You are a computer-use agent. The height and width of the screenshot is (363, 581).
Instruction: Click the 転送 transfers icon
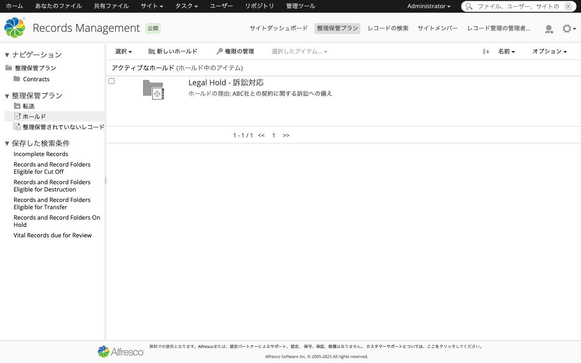(17, 106)
